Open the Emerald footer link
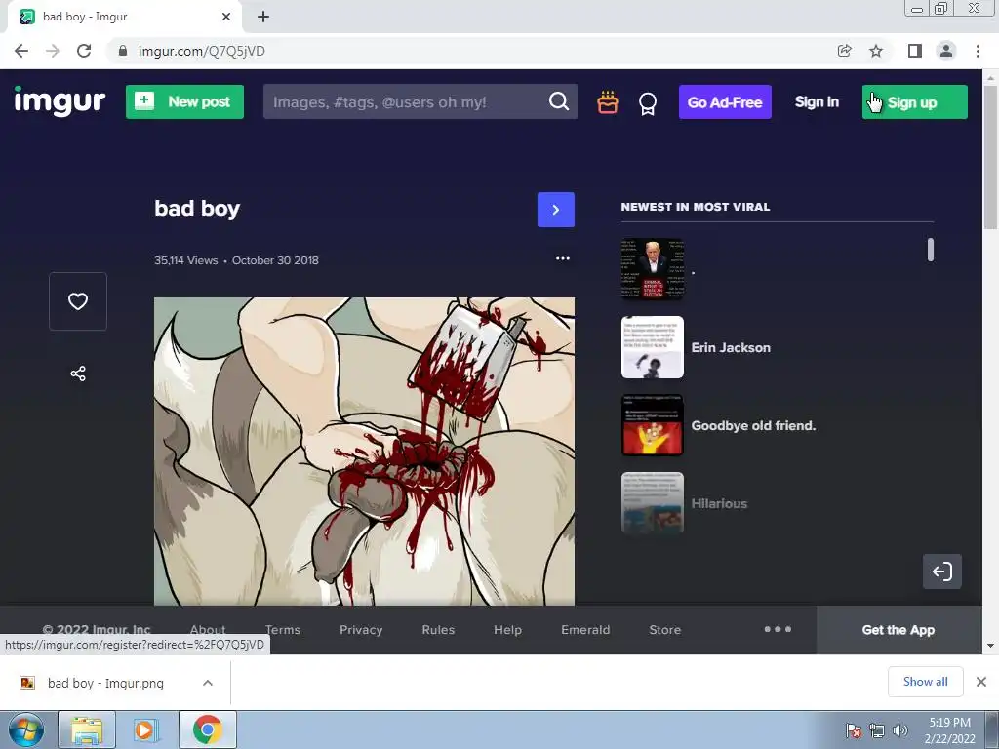The height and width of the screenshot is (749, 999). pyautogui.click(x=585, y=630)
